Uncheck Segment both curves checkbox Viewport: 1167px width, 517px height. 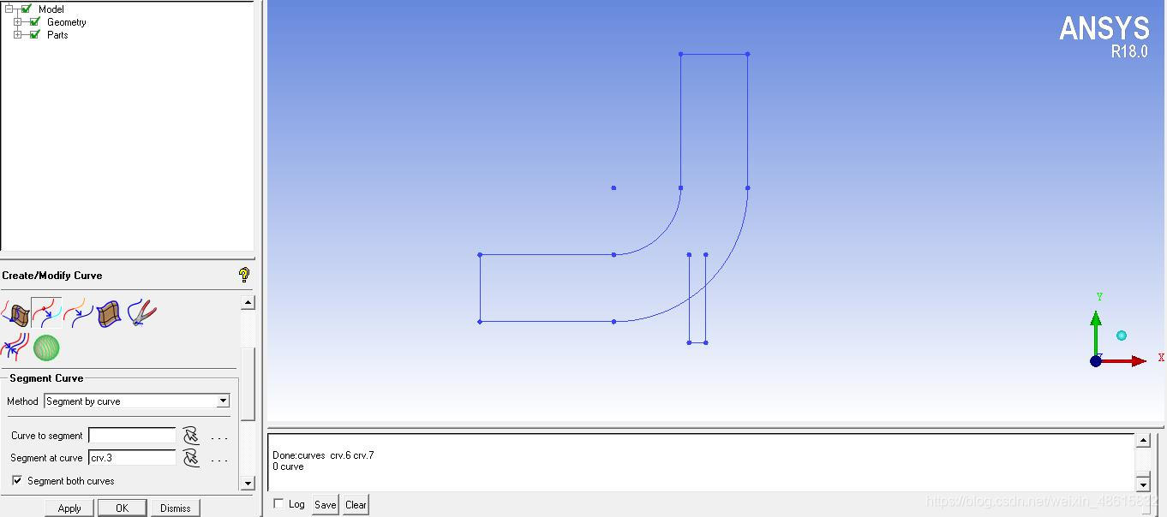[17, 481]
